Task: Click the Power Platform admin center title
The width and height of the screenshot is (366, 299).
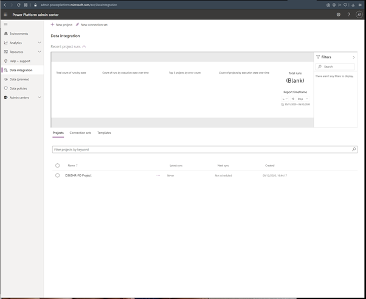Action: tap(35, 15)
